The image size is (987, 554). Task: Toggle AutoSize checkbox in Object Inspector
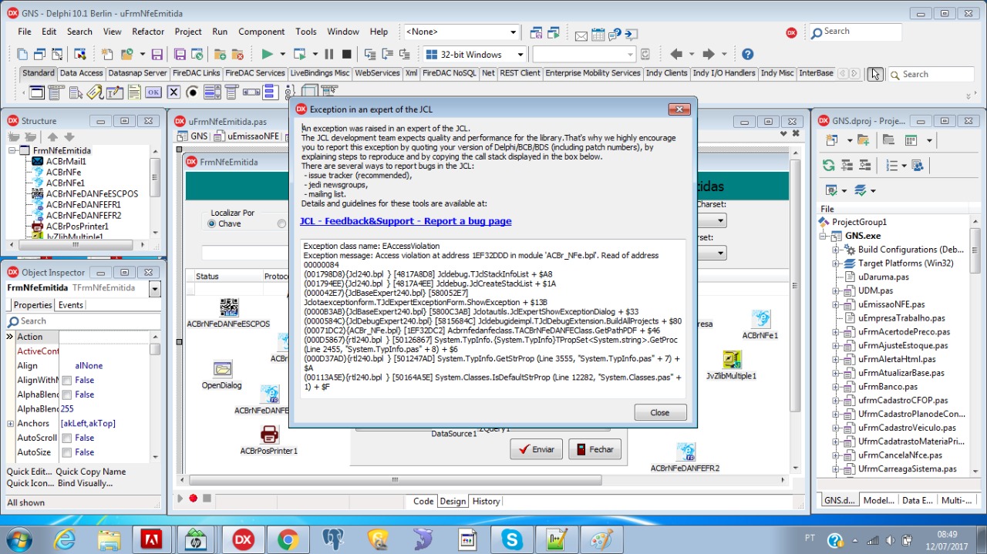(x=67, y=452)
